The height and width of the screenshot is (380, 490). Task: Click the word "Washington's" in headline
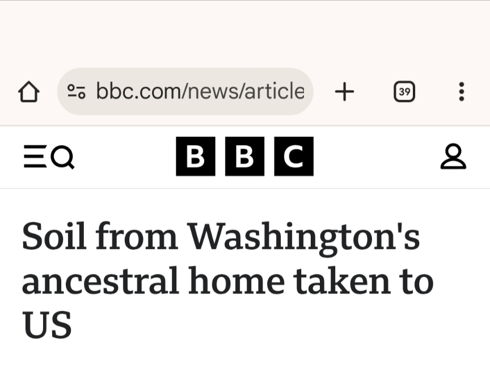tap(304, 236)
